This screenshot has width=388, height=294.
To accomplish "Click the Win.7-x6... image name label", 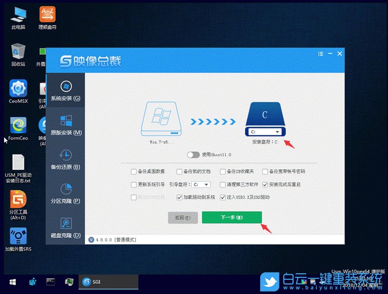I will click(x=162, y=142).
